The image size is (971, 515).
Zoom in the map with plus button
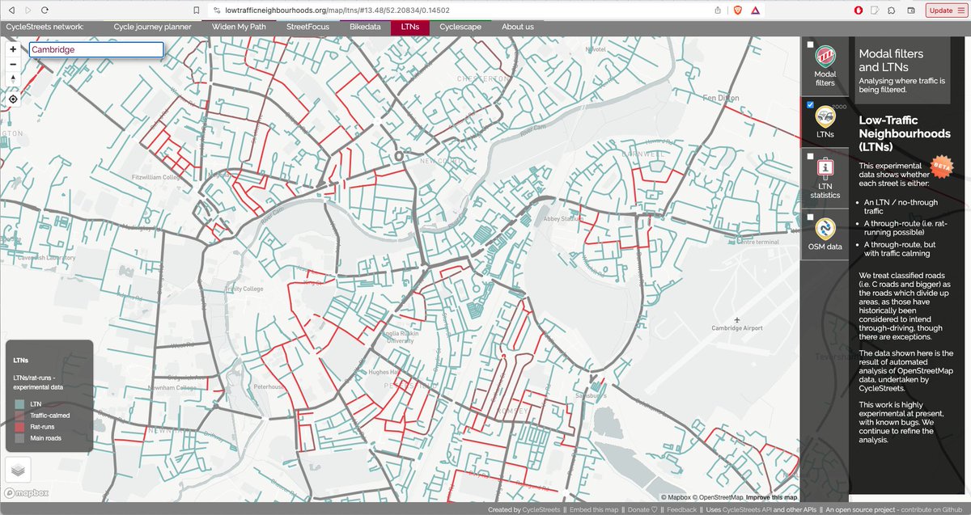(x=13, y=49)
